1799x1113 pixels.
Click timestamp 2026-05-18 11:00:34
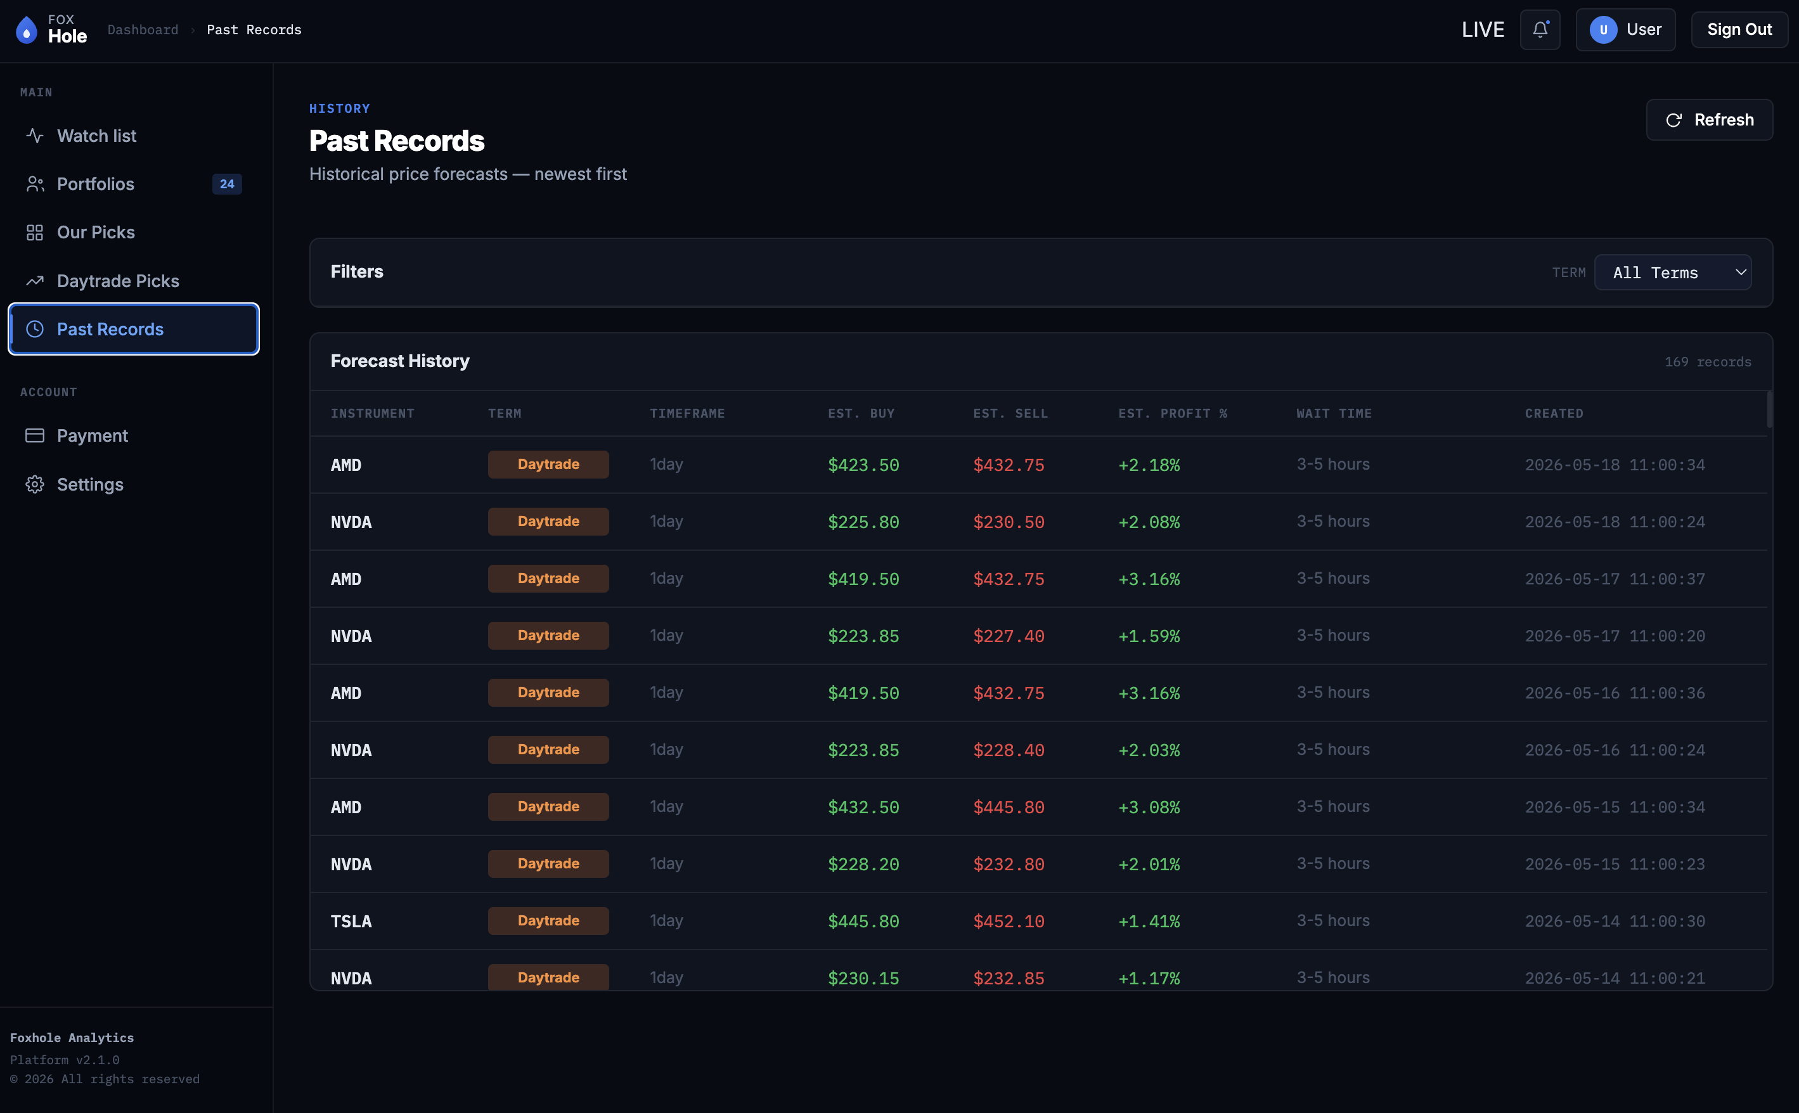tap(1615, 465)
